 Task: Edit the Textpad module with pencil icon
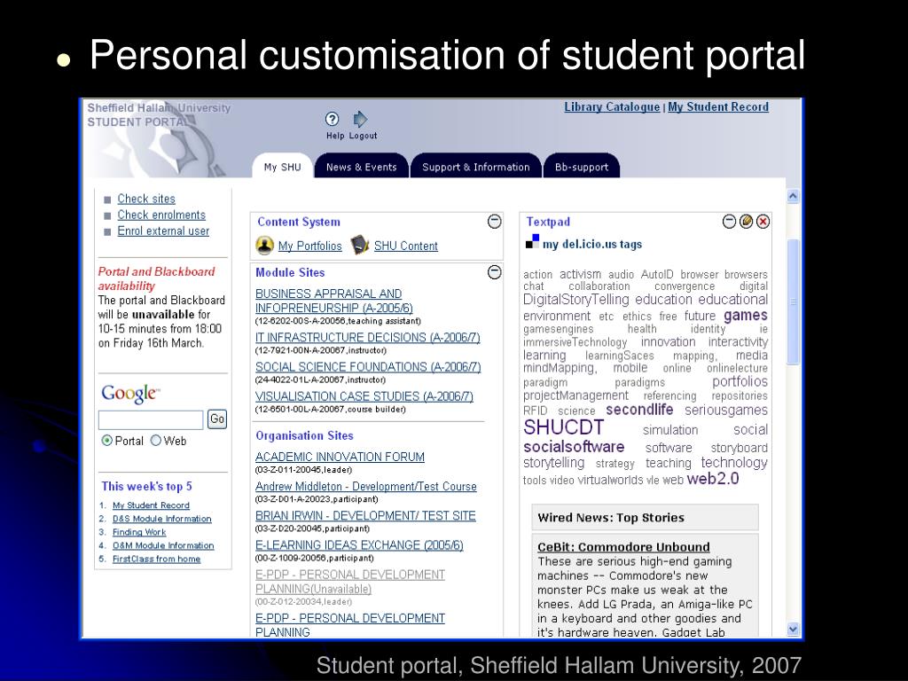746,221
